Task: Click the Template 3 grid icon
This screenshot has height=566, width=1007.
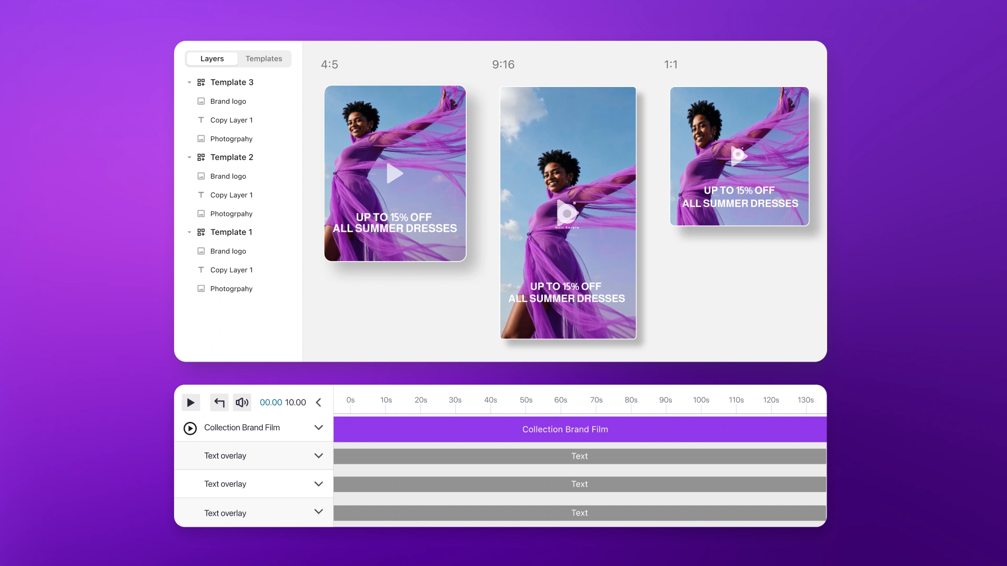Action: [x=201, y=82]
